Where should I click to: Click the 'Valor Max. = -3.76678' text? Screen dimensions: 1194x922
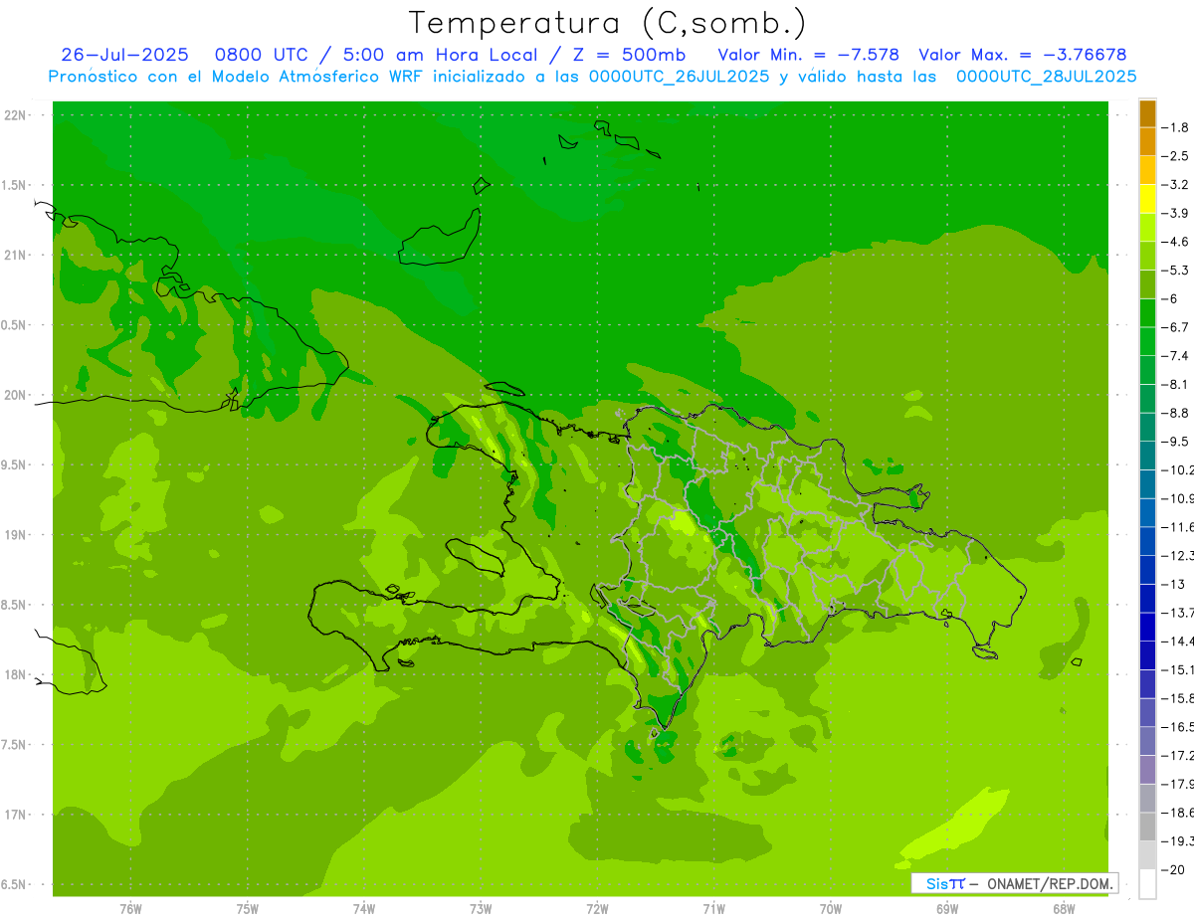[1023, 55]
